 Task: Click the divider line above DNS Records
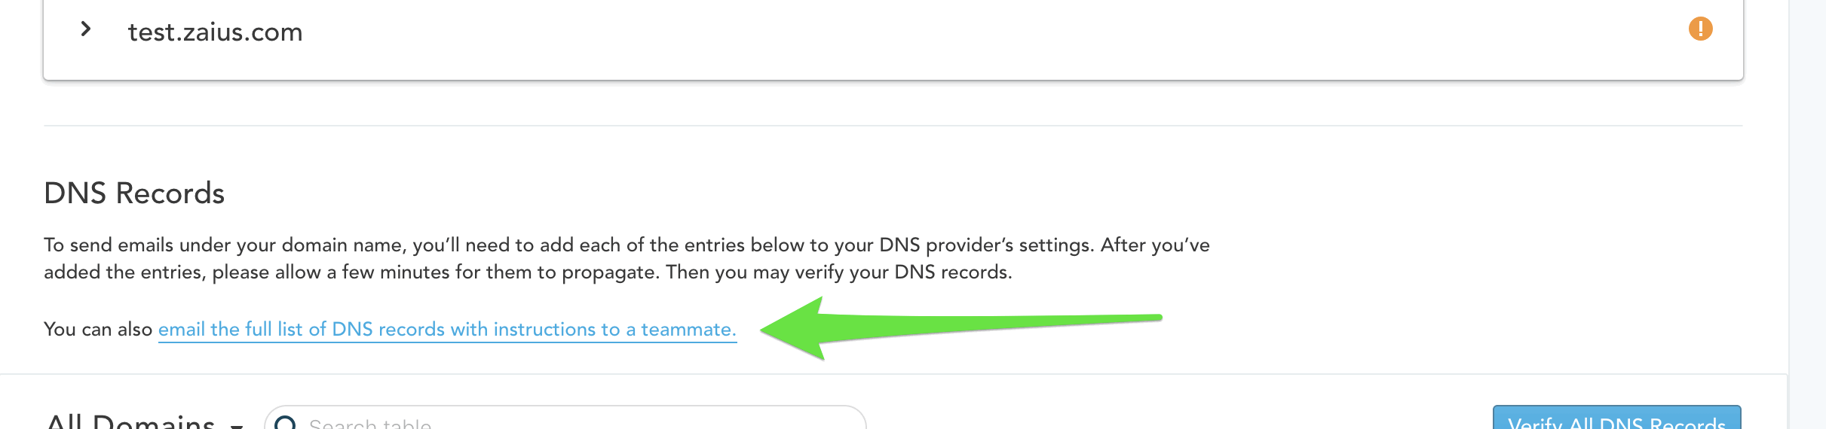[x=893, y=126]
